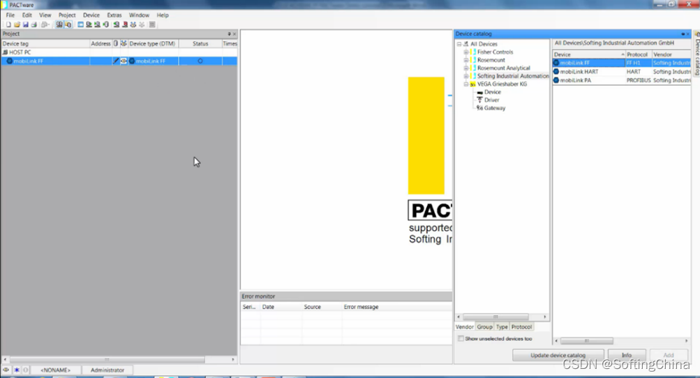
Task: Click load-from-device green arrow icon
Action: click(x=97, y=24)
